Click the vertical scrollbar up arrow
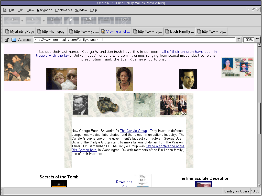Image resolution: width=262 pixels, height=196 pixels. tap(259, 45)
